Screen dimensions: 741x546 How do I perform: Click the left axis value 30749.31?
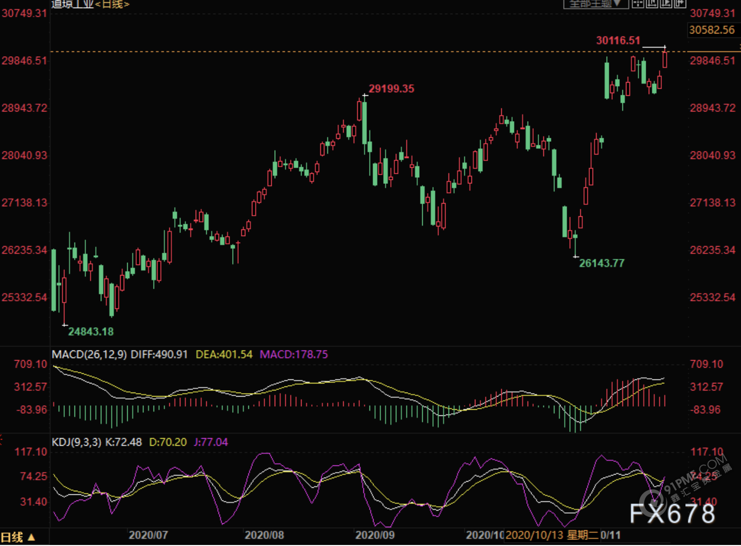(x=24, y=13)
